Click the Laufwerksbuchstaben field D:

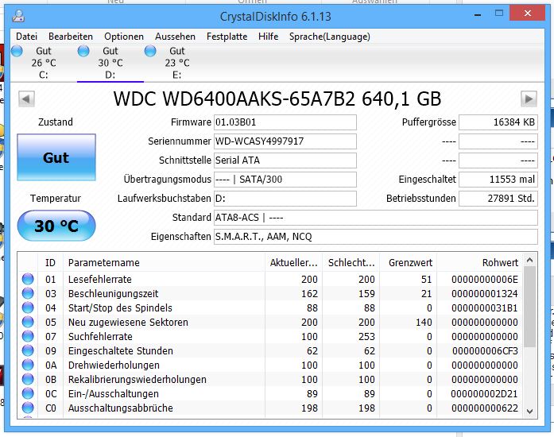(x=285, y=199)
